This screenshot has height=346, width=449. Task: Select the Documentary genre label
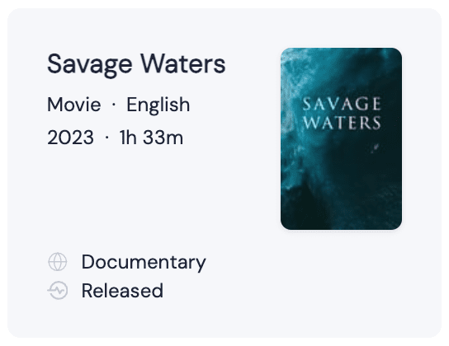click(x=144, y=262)
